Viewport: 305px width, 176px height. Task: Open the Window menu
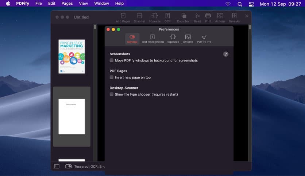click(x=101, y=4)
